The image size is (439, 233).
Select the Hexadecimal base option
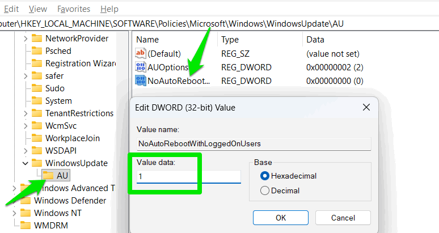pos(288,176)
